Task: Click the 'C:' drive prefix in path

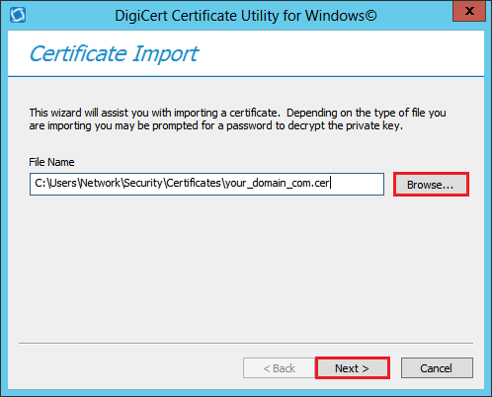Action: click(40, 183)
